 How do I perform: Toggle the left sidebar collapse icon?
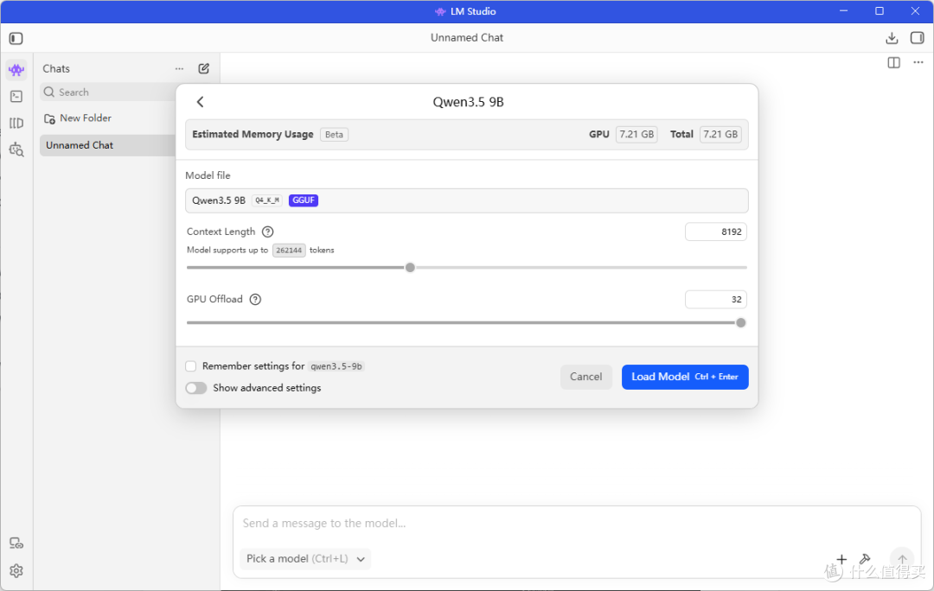(x=16, y=39)
